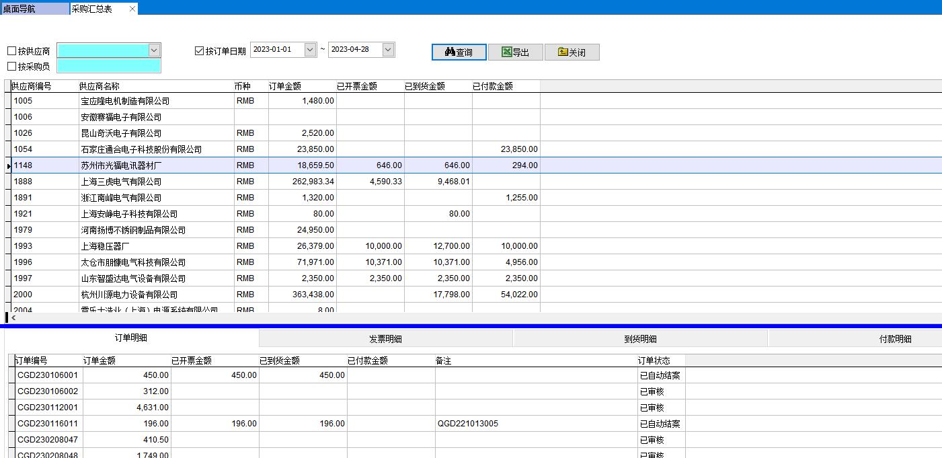The height and width of the screenshot is (458, 942).
Task: Switch to the 桌面导航 tab
Action: click(x=34, y=9)
